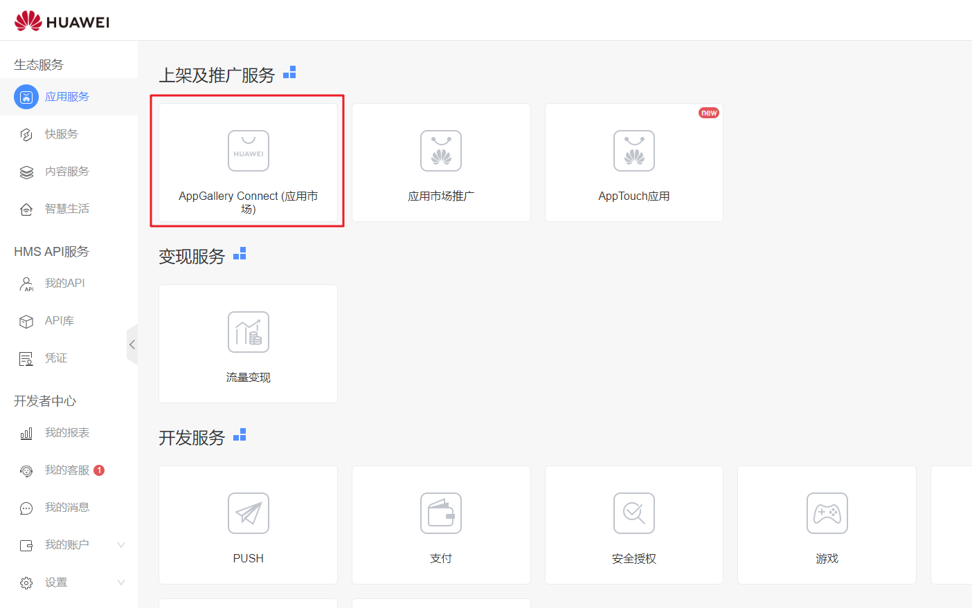Collapse the sidebar with arrow handle
Viewport: 972px width, 608px height.
click(132, 344)
